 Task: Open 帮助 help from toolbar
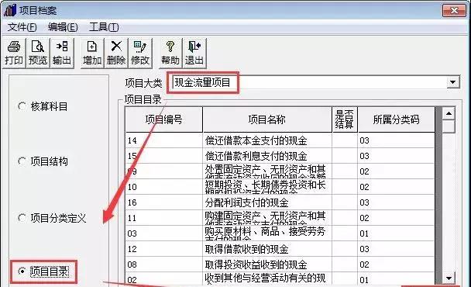[170, 54]
